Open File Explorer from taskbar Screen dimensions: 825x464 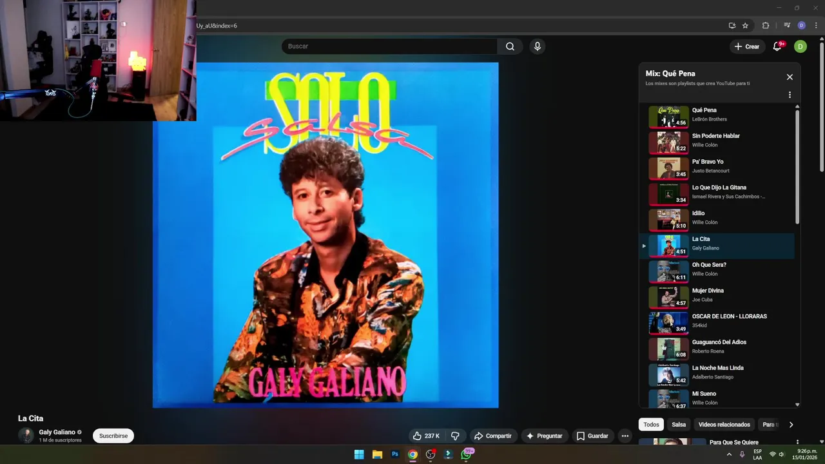[x=377, y=454]
